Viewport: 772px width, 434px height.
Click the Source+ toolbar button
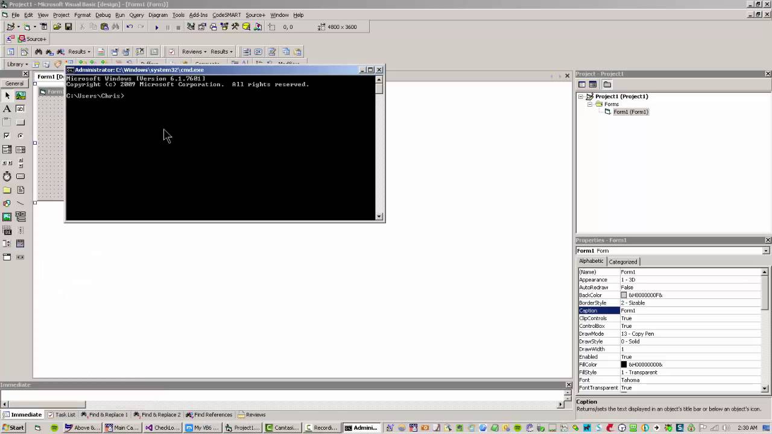33,39
